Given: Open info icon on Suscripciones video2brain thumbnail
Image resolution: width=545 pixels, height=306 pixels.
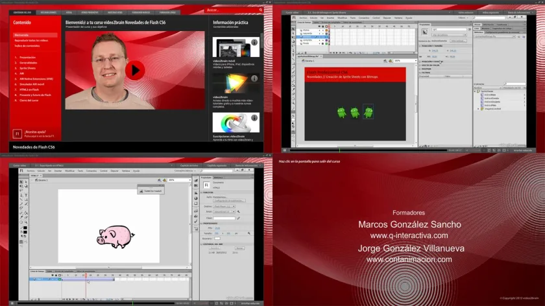Looking at the screenshot, I should [x=254, y=118].
